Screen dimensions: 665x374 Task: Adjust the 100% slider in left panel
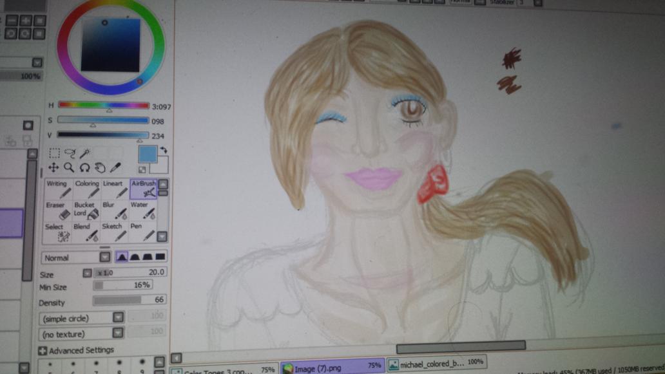[21, 76]
